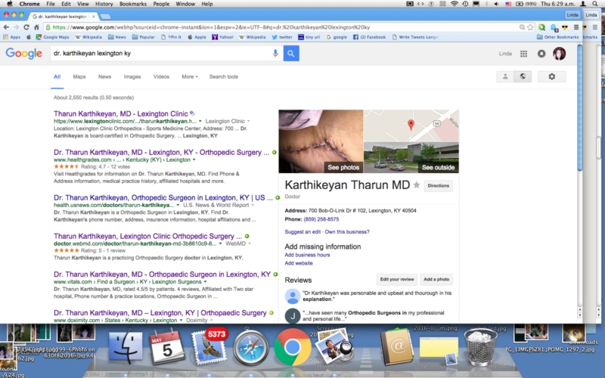Screen dimensions: 605x378
Task: Launch Calendar from the dock
Action: click(166, 347)
